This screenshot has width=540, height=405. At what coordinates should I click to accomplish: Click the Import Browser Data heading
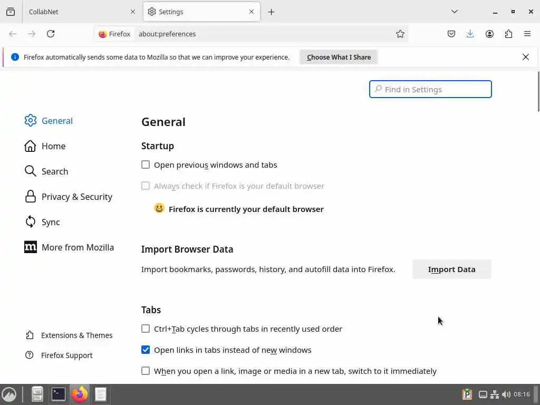tap(187, 249)
